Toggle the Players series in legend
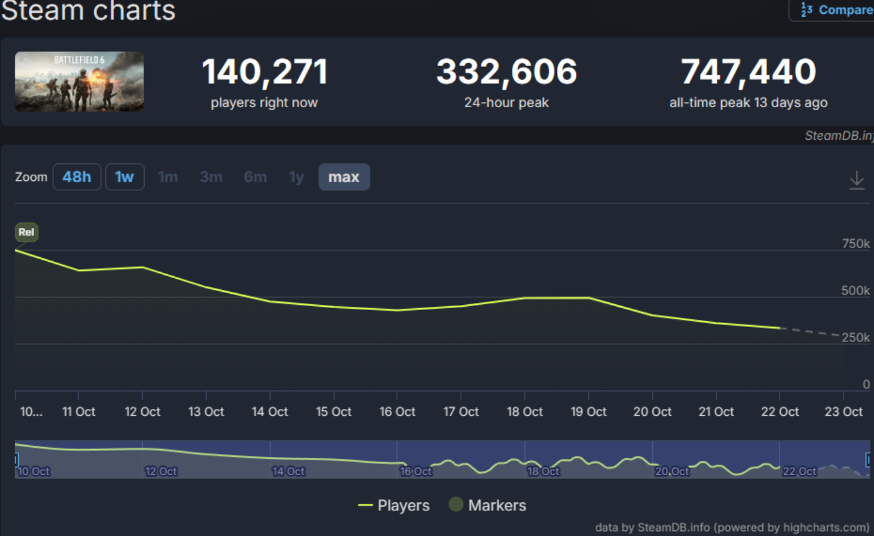This screenshot has width=874, height=536. pos(393,505)
